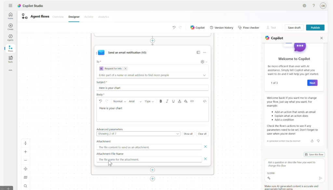333x190 pixels.
Task: Give thumbs up to Copilot response
Action: [x=312, y=141]
